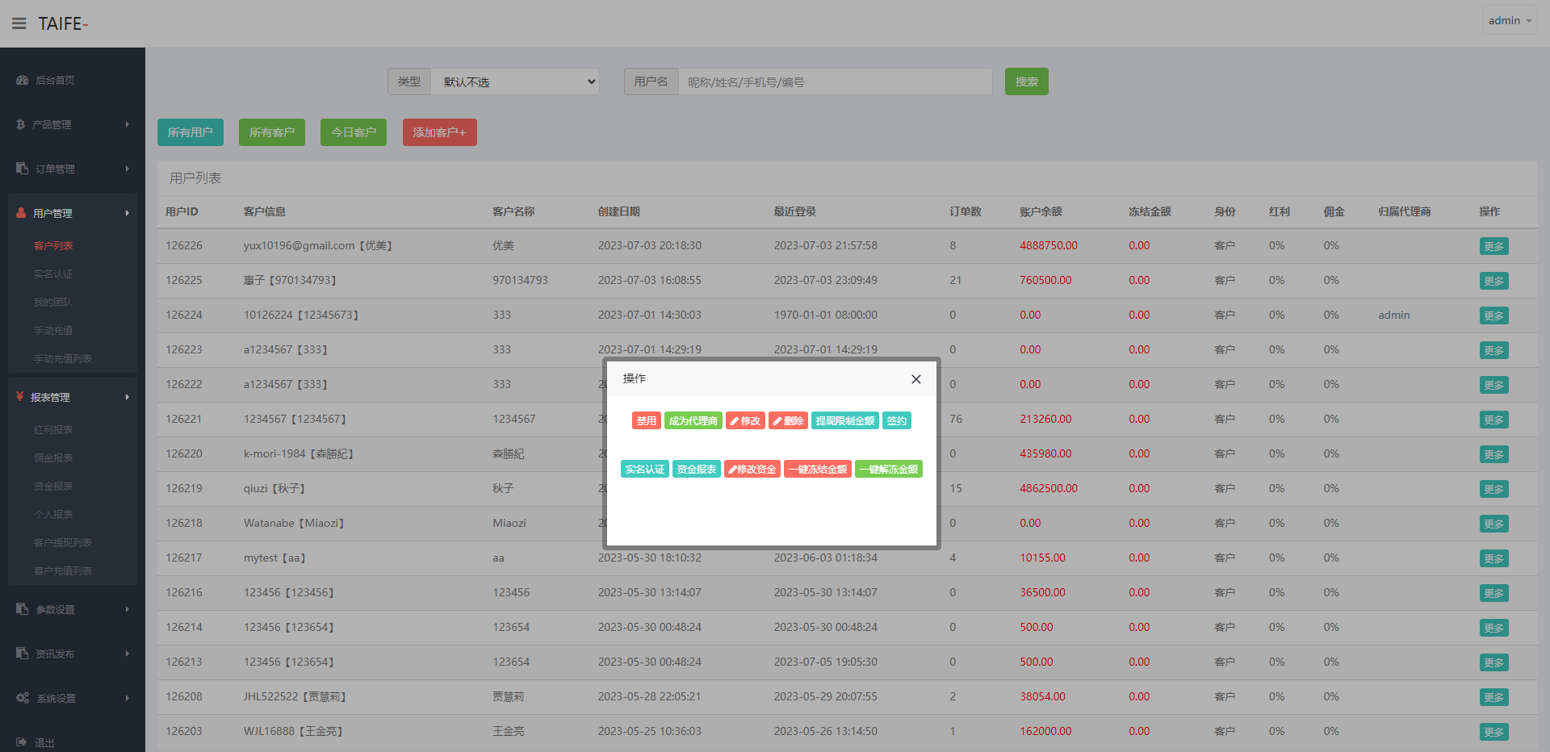Toggle the hamburger sidebar menu icon
Image resolution: width=1550 pixels, height=752 pixels.
(19, 23)
